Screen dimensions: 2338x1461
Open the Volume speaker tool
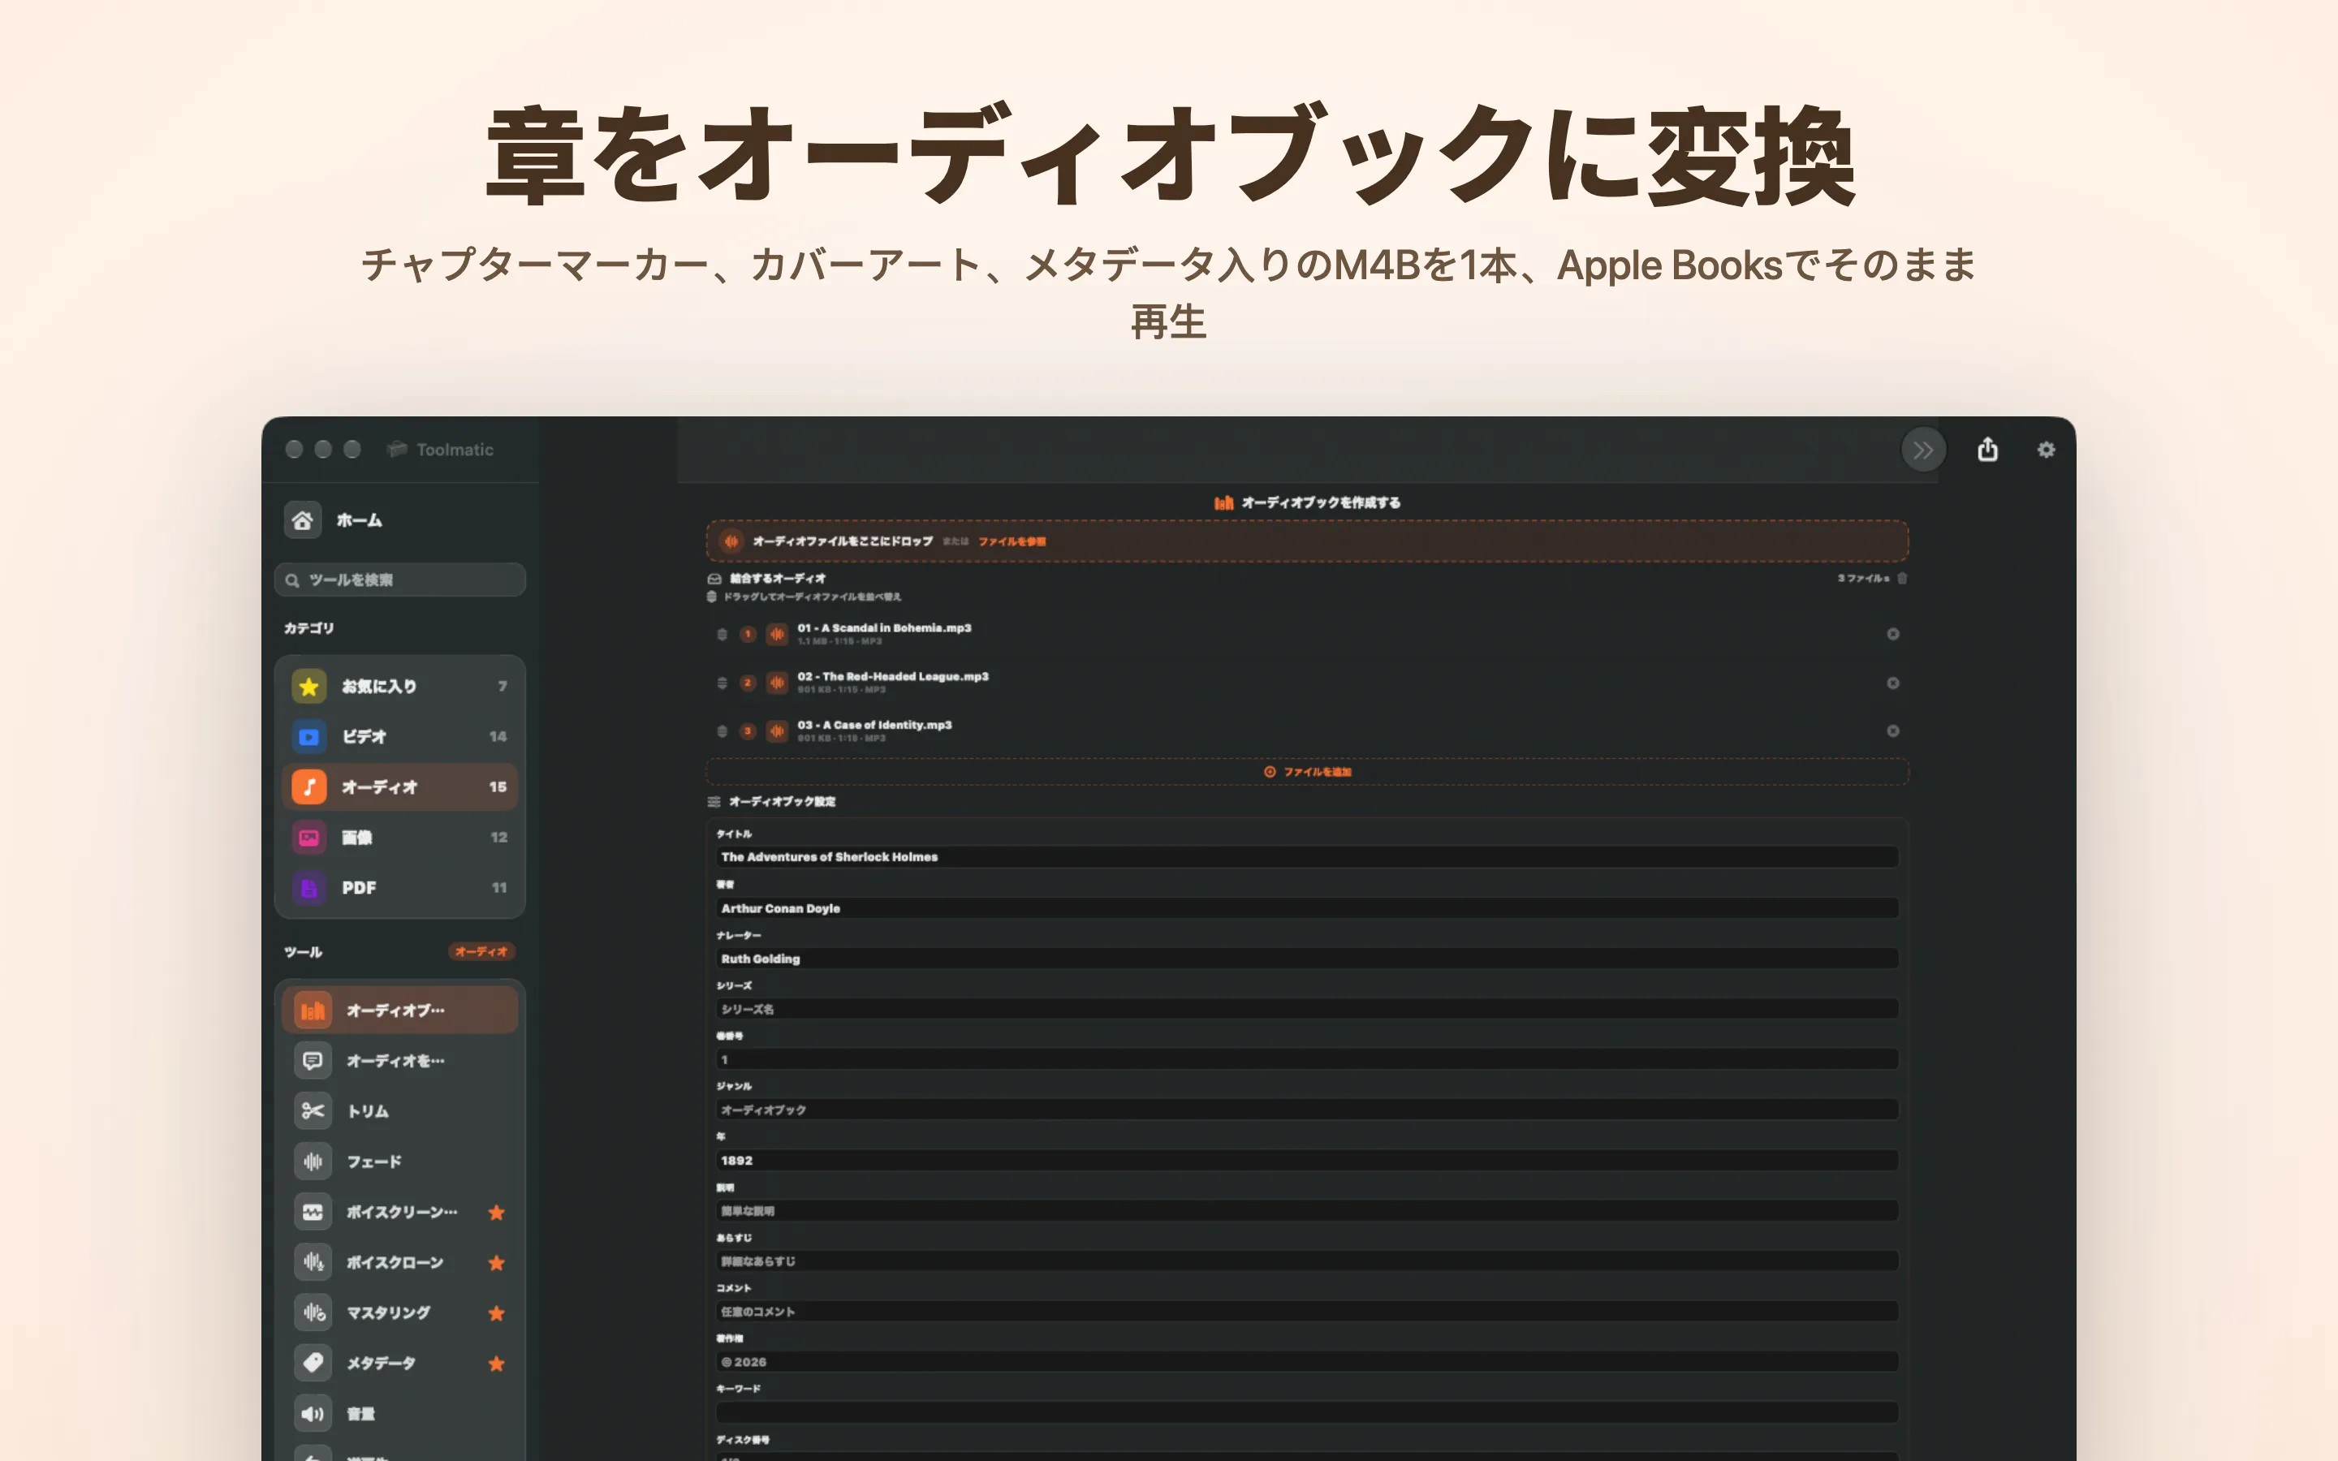click(x=400, y=1414)
